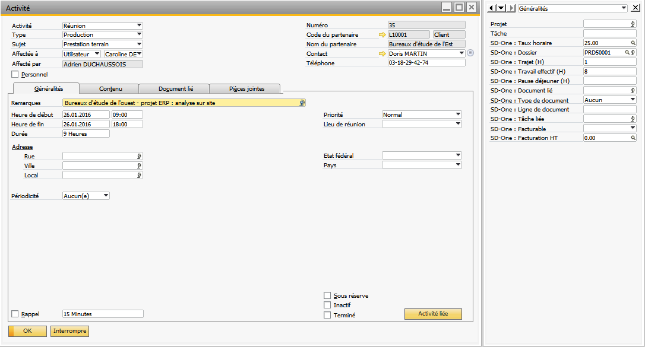The height and width of the screenshot is (347, 645).
Task: Expand the Périodicité dropdown
Action: point(106,196)
